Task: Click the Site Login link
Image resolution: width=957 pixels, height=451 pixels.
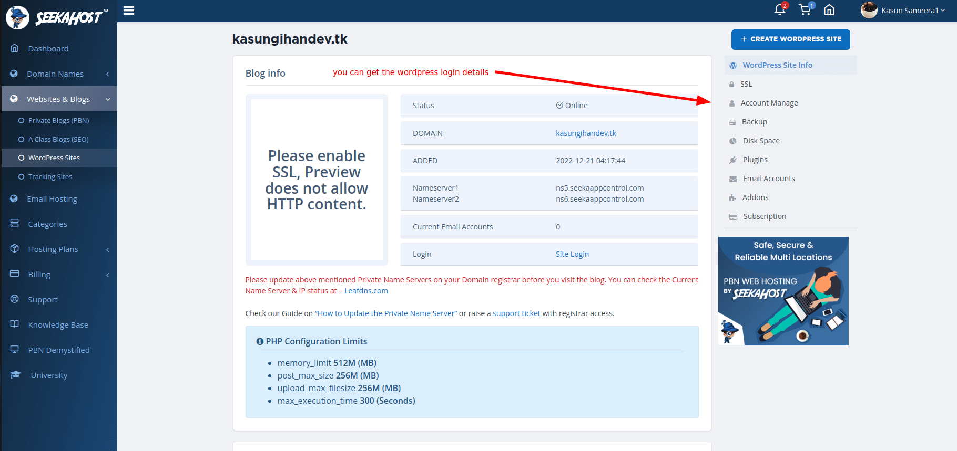Action: [572, 254]
